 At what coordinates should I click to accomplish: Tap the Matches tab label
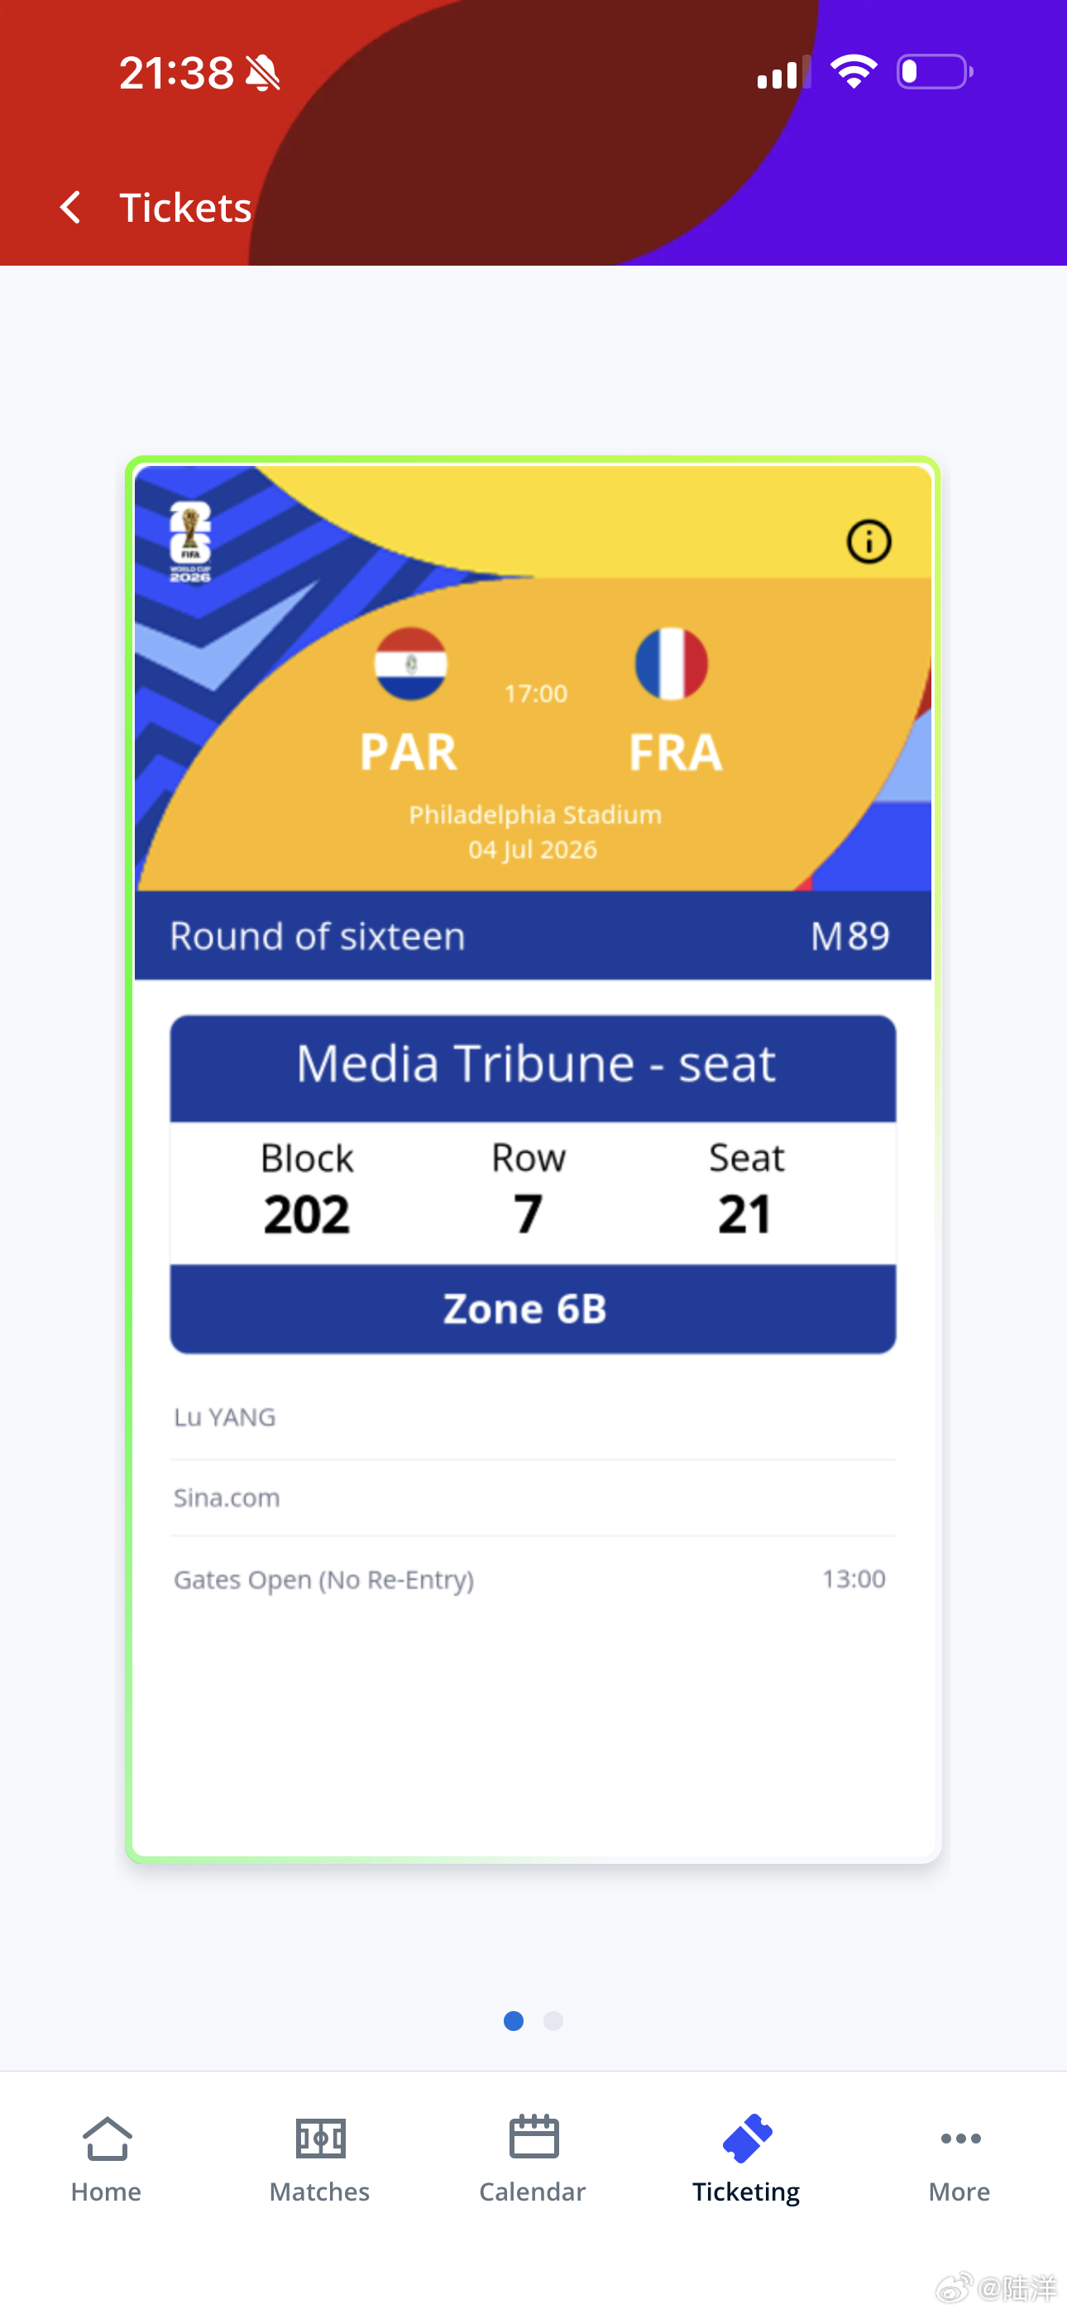tap(320, 2192)
